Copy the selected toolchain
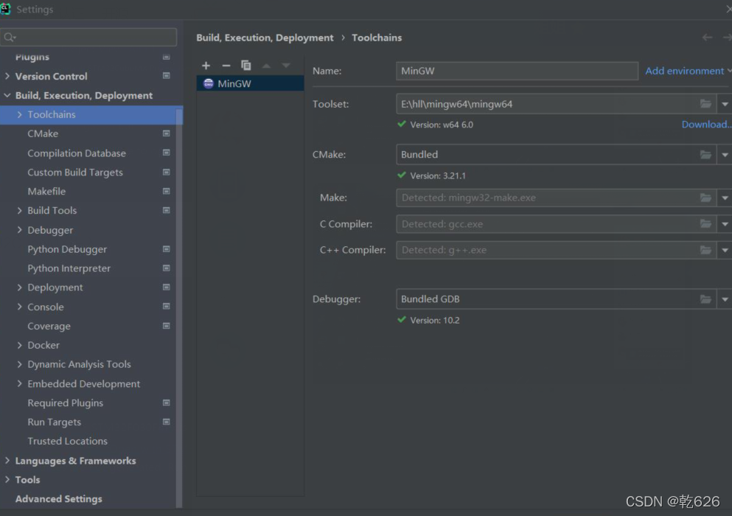 click(x=246, y=66)
